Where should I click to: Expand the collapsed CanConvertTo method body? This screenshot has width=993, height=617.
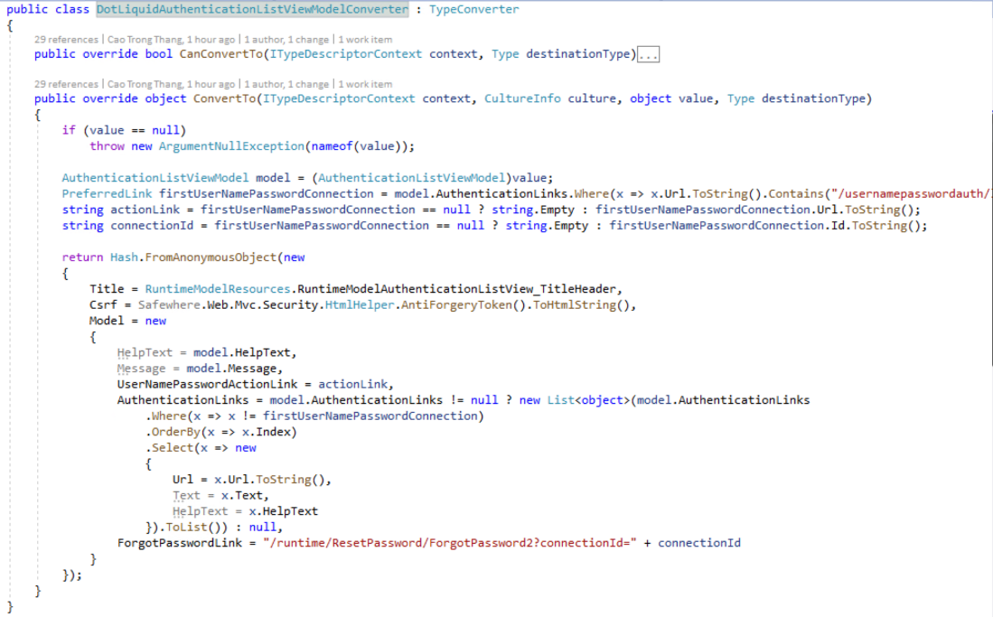pos(648,54)
